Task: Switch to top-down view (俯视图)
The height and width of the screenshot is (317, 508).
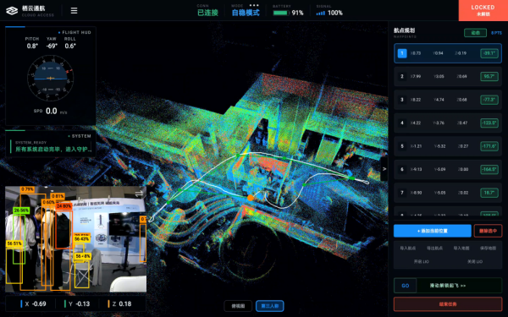Action: point(238,306)
